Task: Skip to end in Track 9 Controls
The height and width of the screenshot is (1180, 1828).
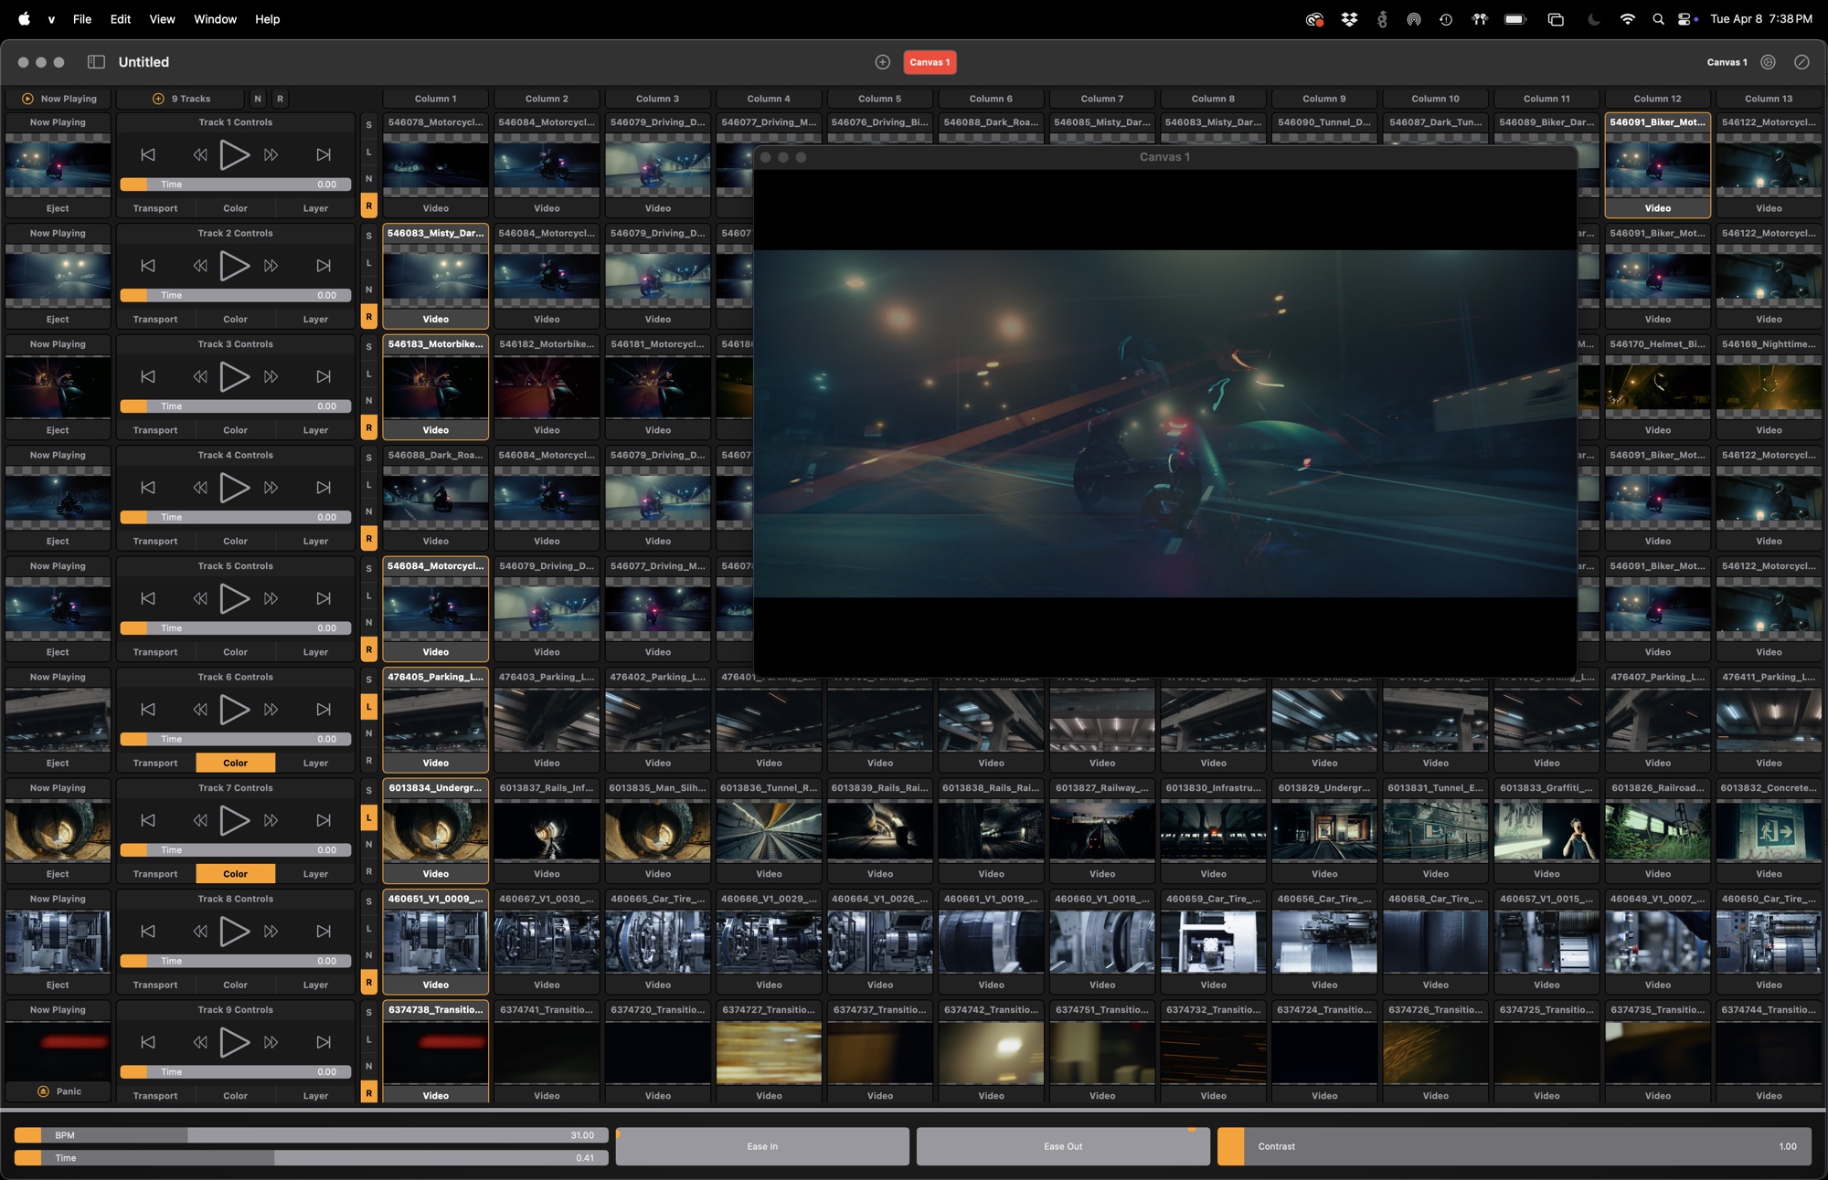Action: pyautogui.click(x=324, y=1042)
